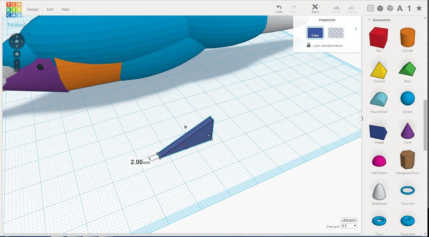The width and height of the screenshot is (429, 237).
Task: Pick the blue Sphere shape
Action: (x=408, y=98)
